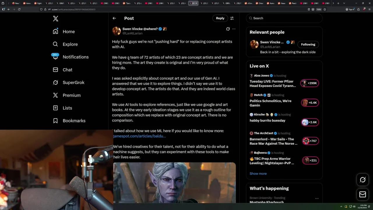Toggle the Following button for Swen Vincke
This screenshot has height=210, width=373.
click(308, 44)
